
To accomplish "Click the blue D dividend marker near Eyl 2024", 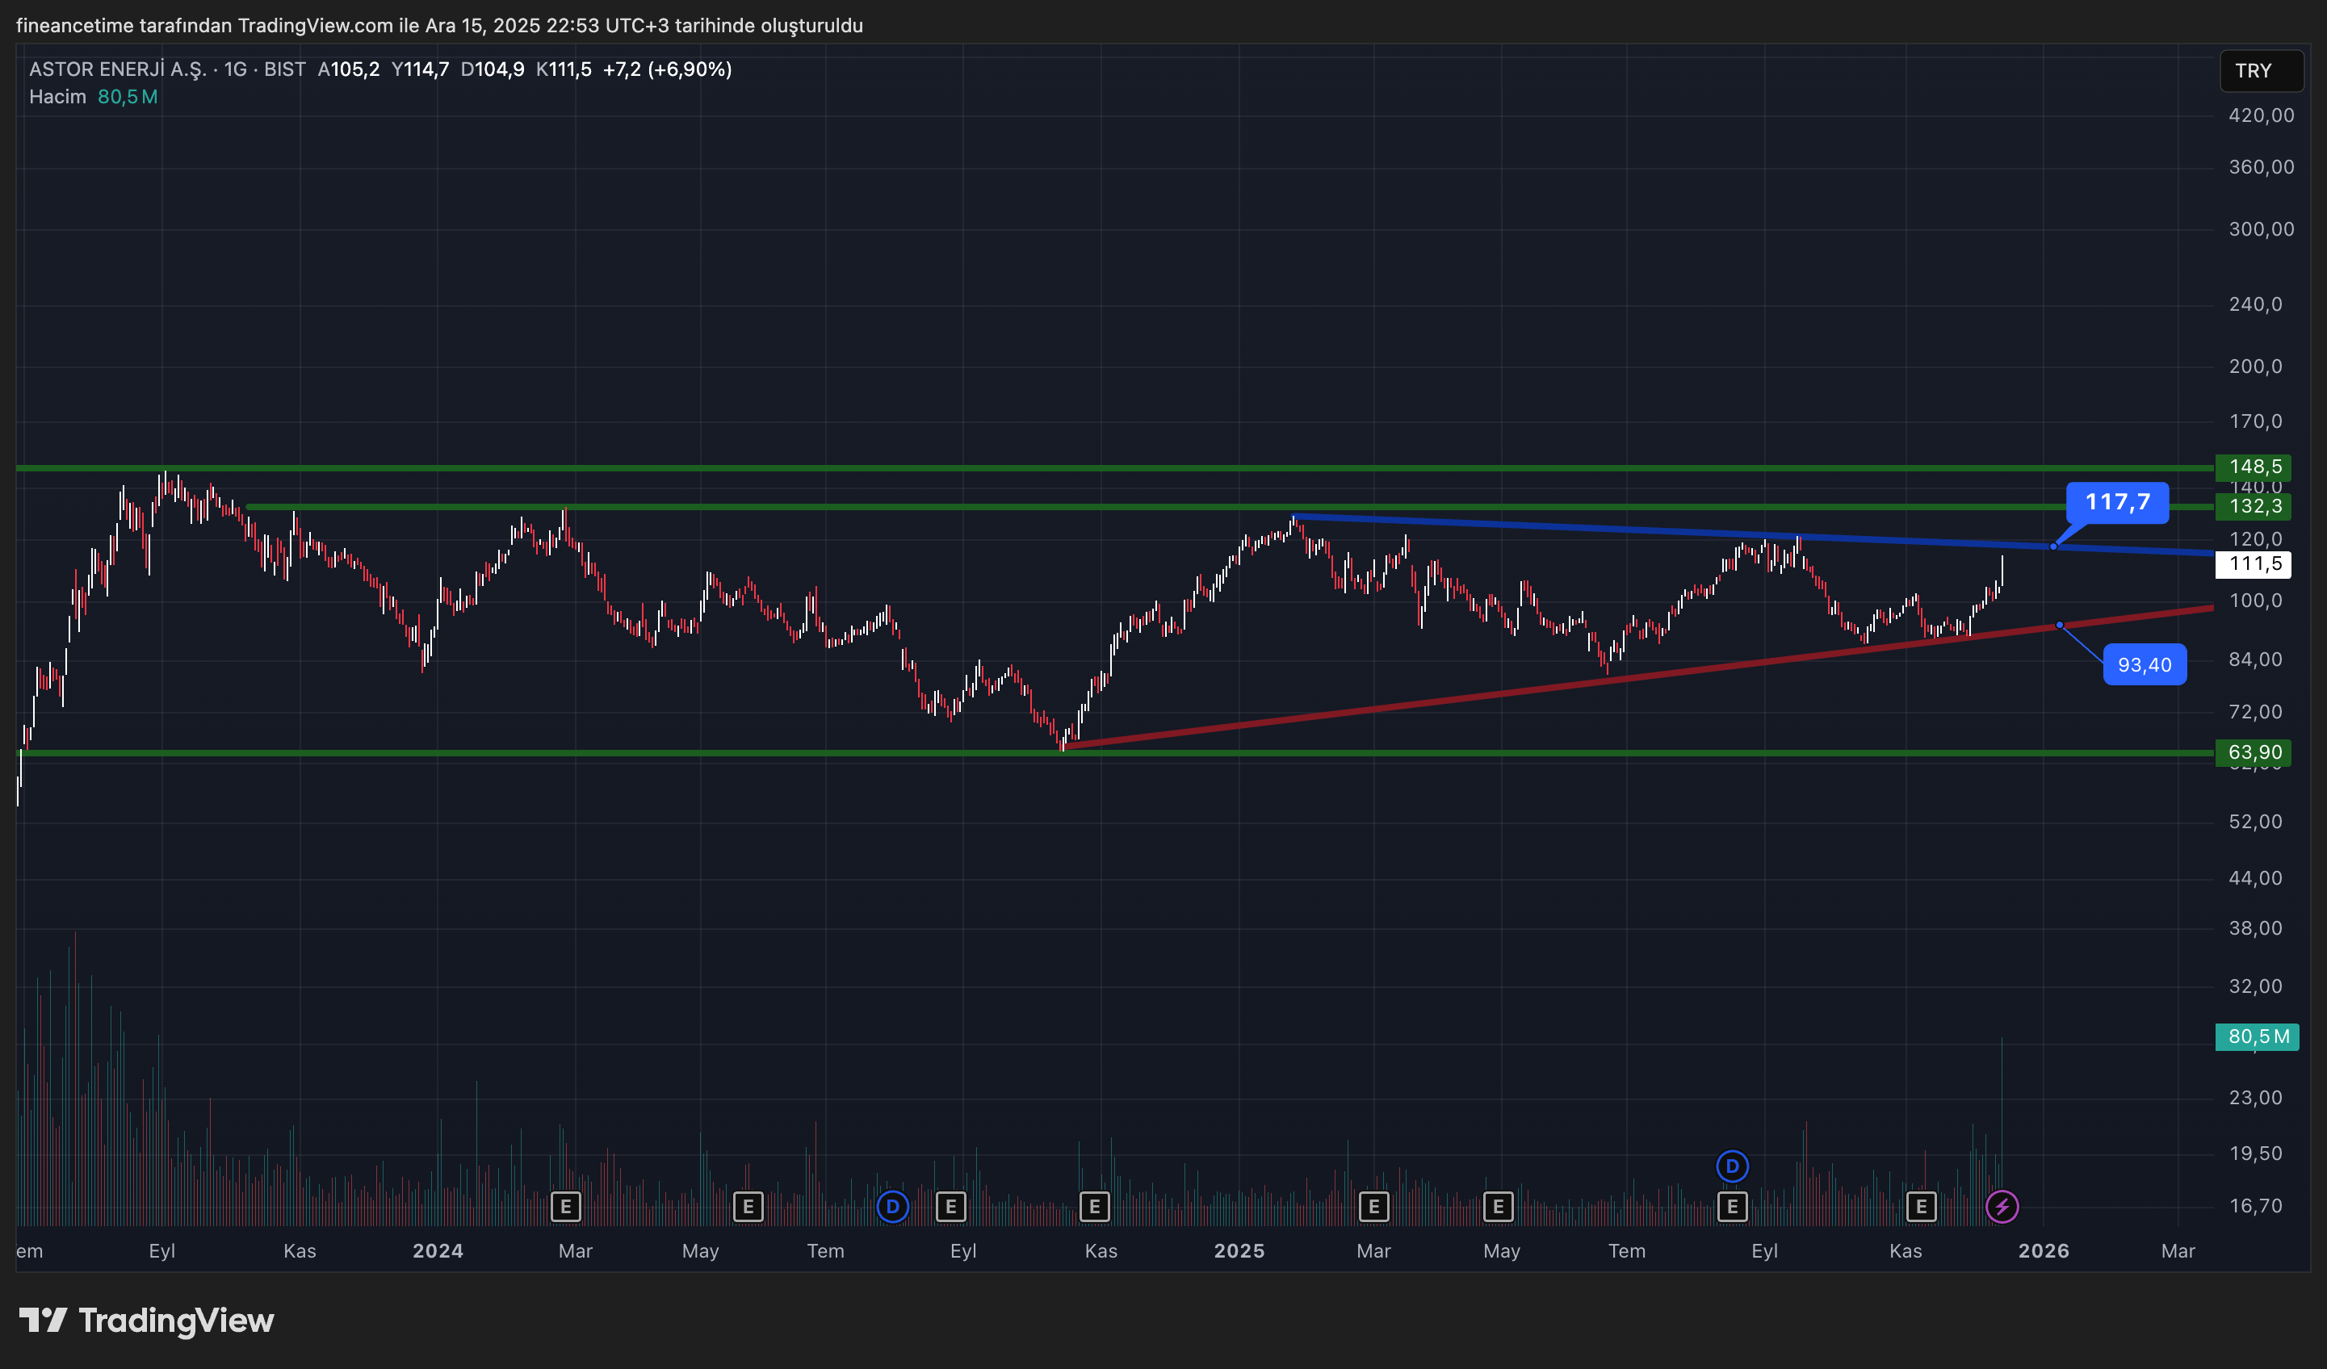I will [x=892, y=1206].
